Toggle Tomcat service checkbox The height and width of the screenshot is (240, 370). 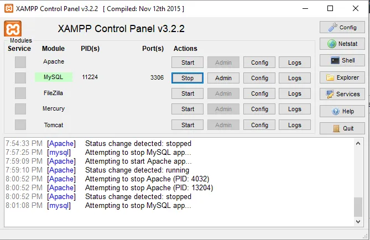20,124
